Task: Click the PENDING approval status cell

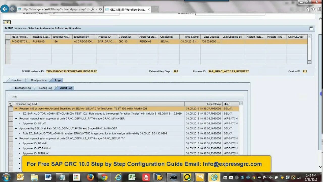Action: [x=148, y=41]
